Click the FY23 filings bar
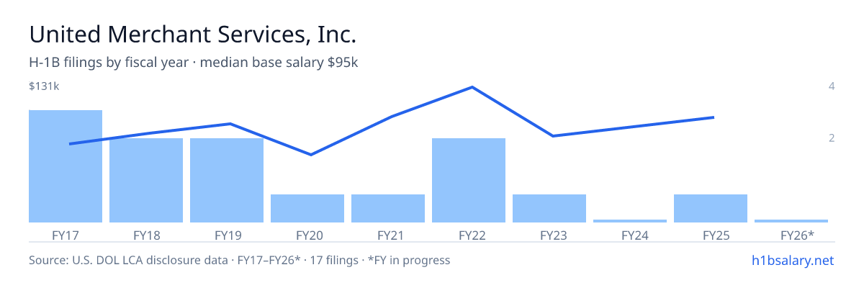The width and height of the screenshot is (864, 288). click(549, 208)
